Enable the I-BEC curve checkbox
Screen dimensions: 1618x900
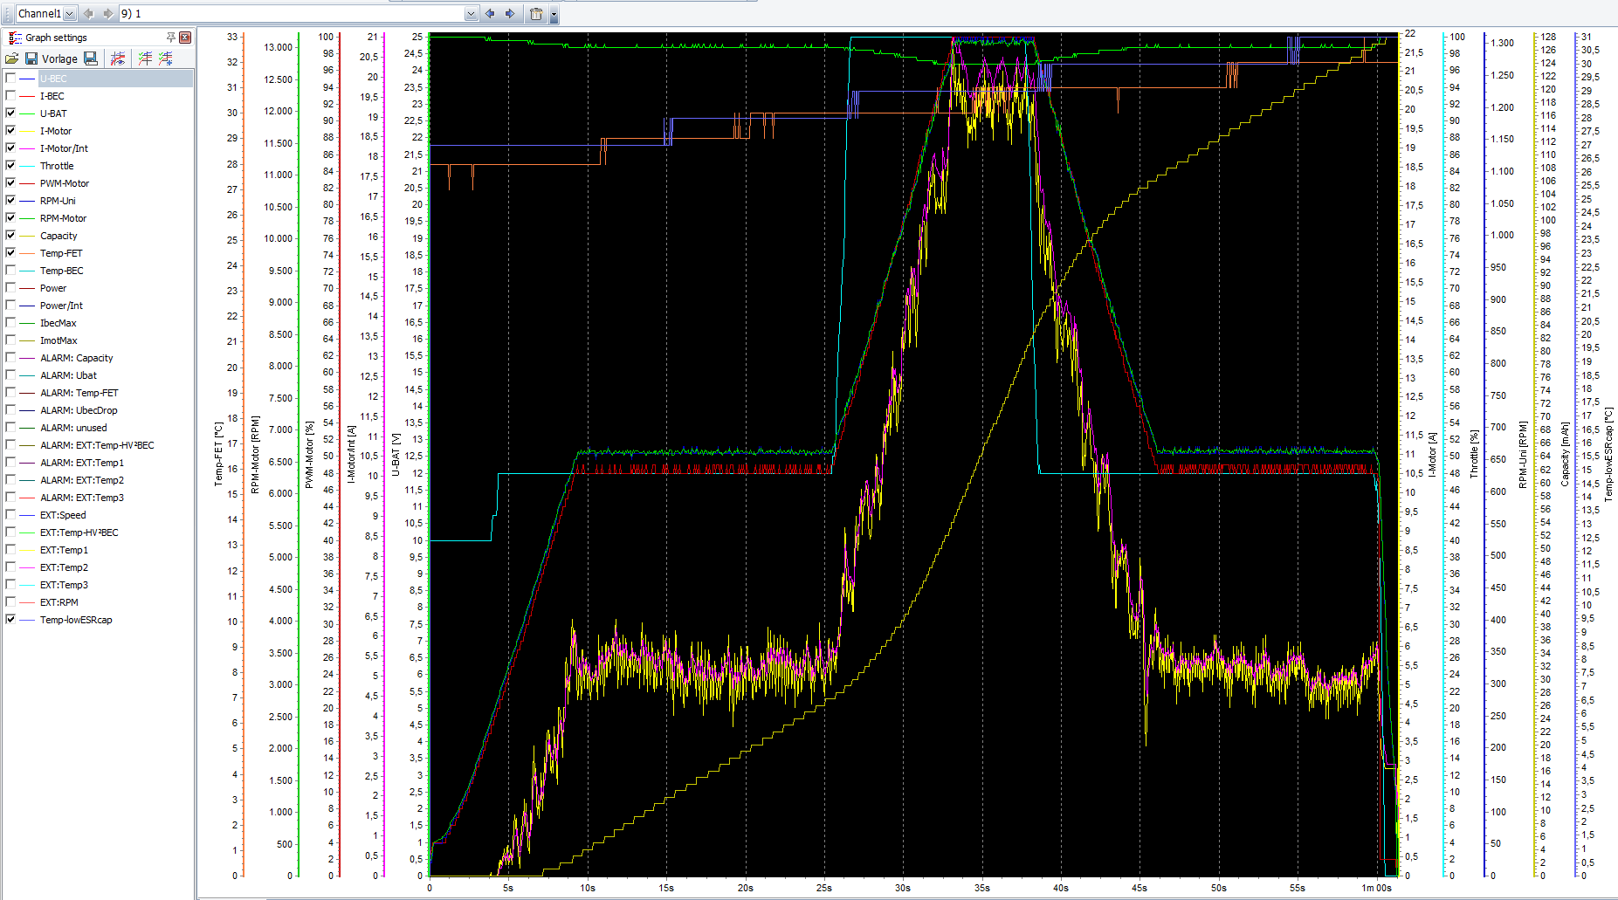tap(10, 96)
